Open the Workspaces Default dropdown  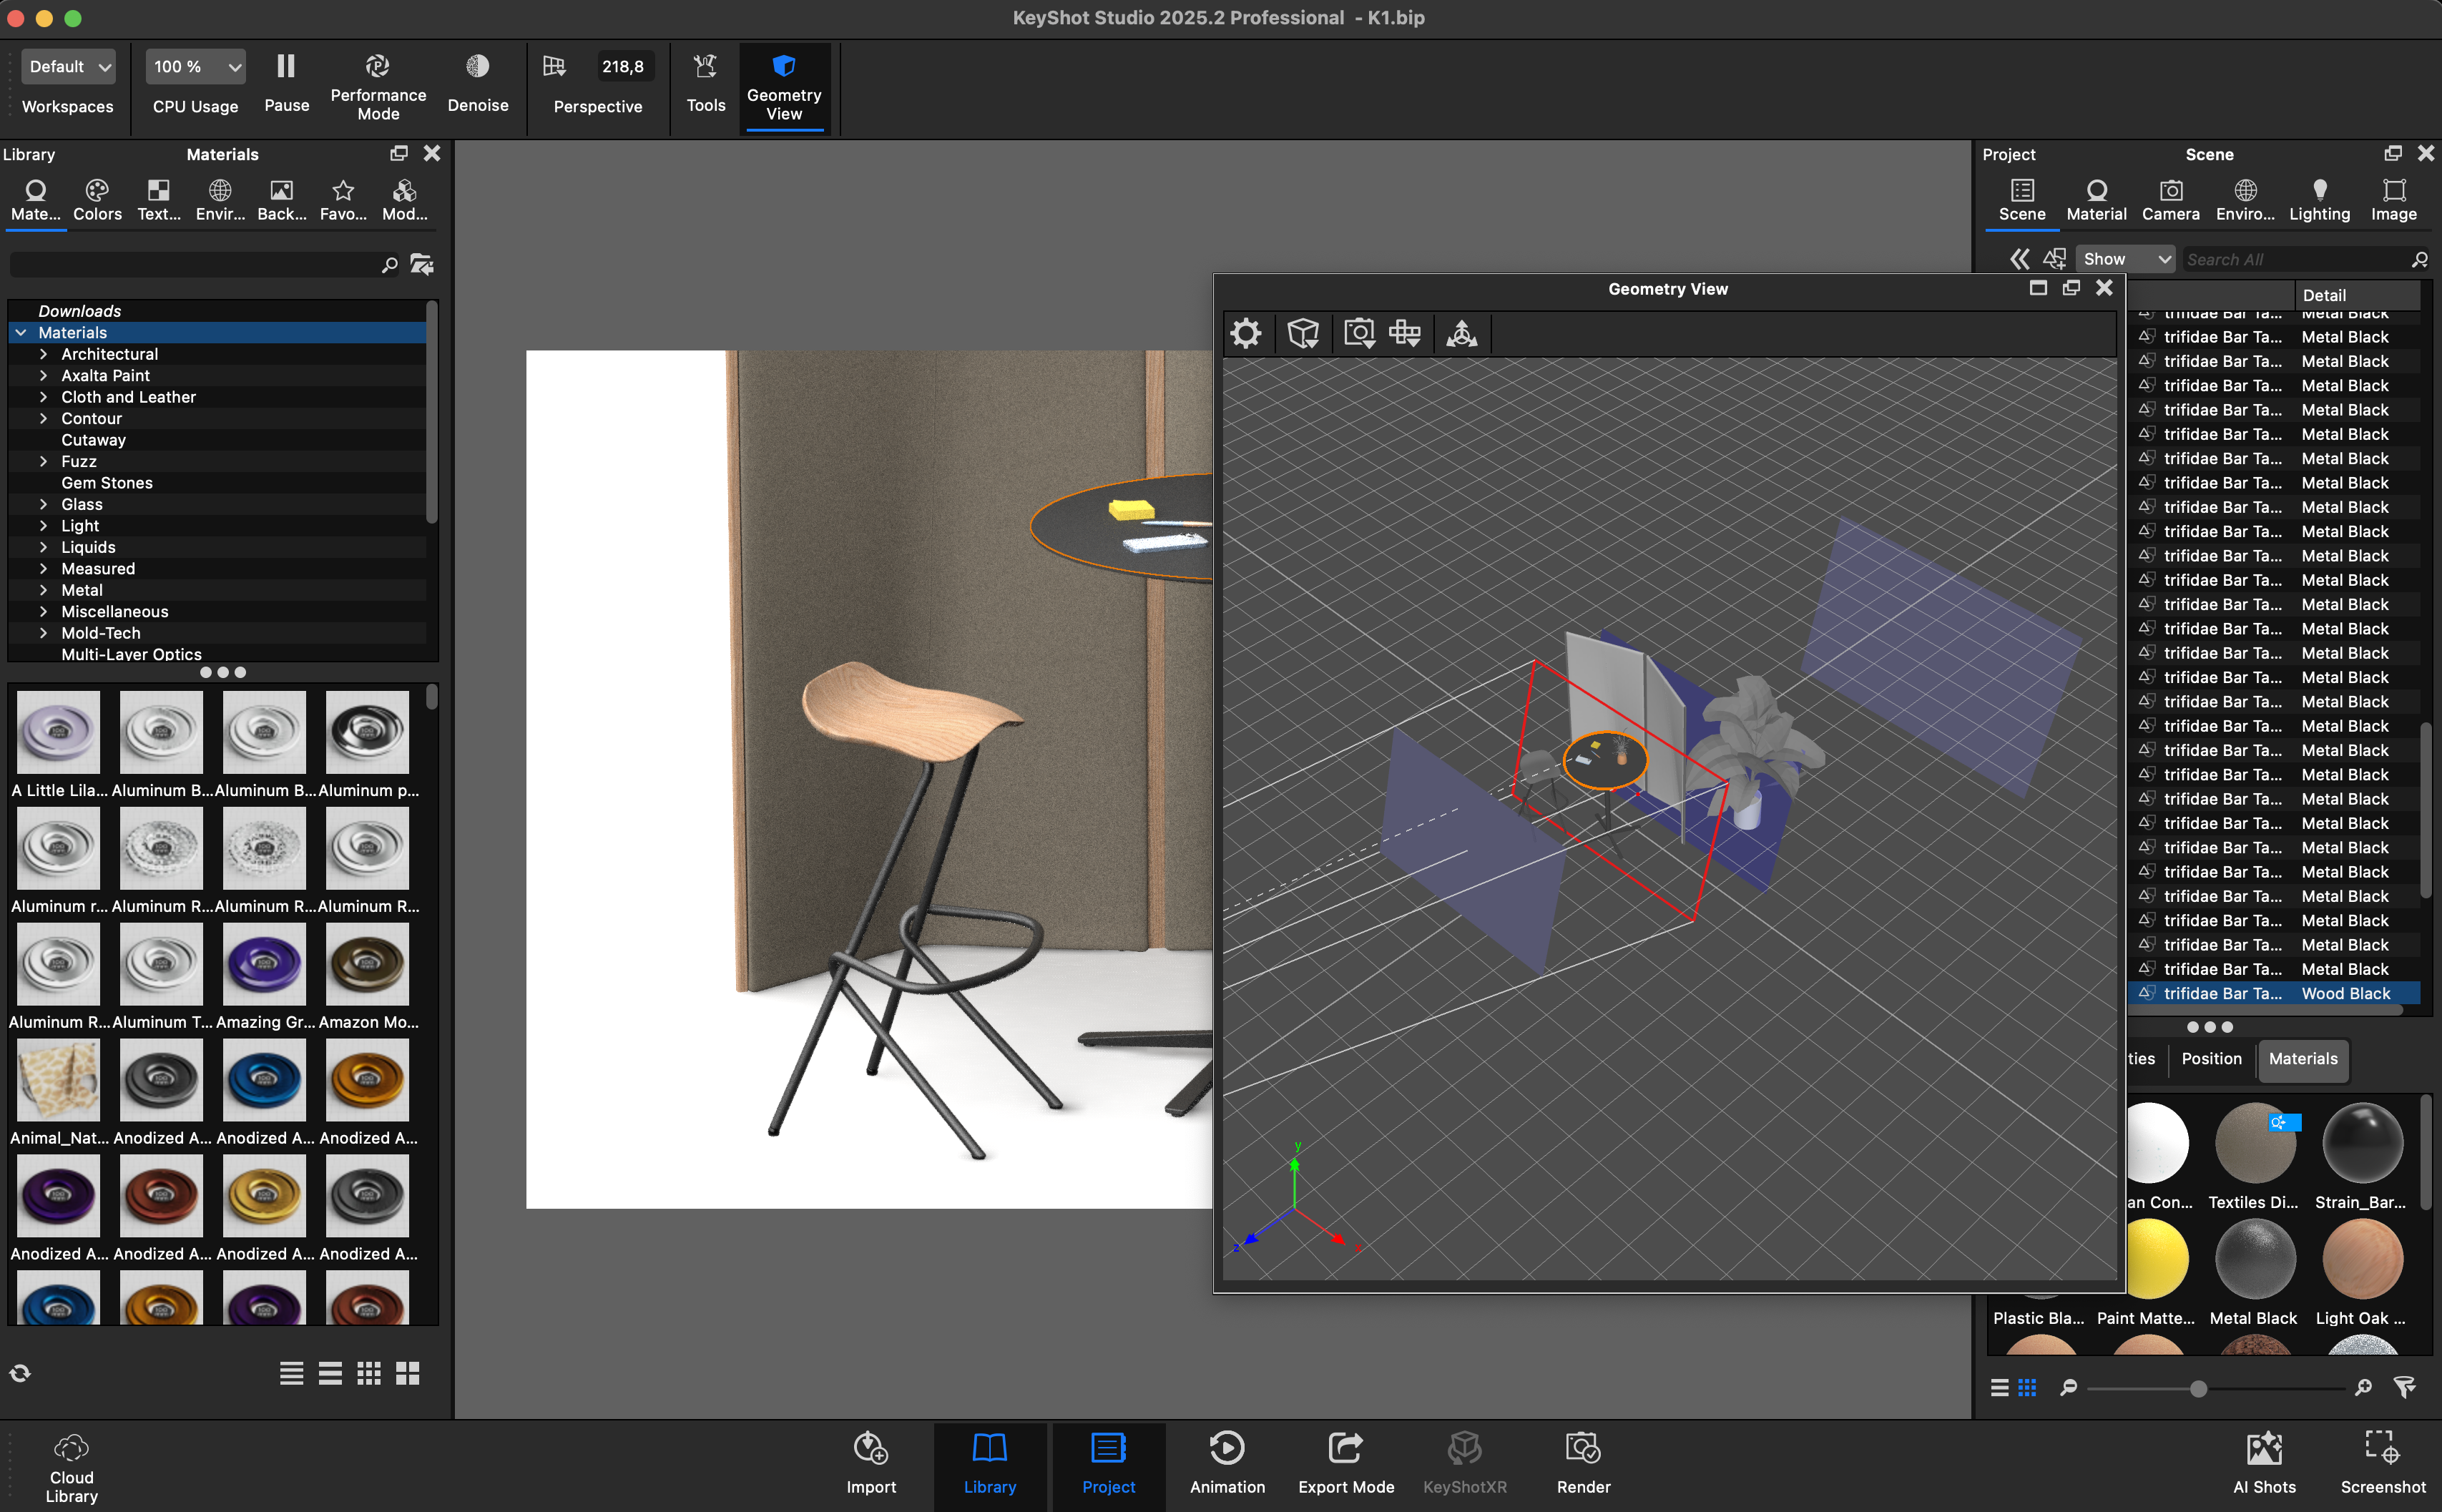[x=68, y=67]
